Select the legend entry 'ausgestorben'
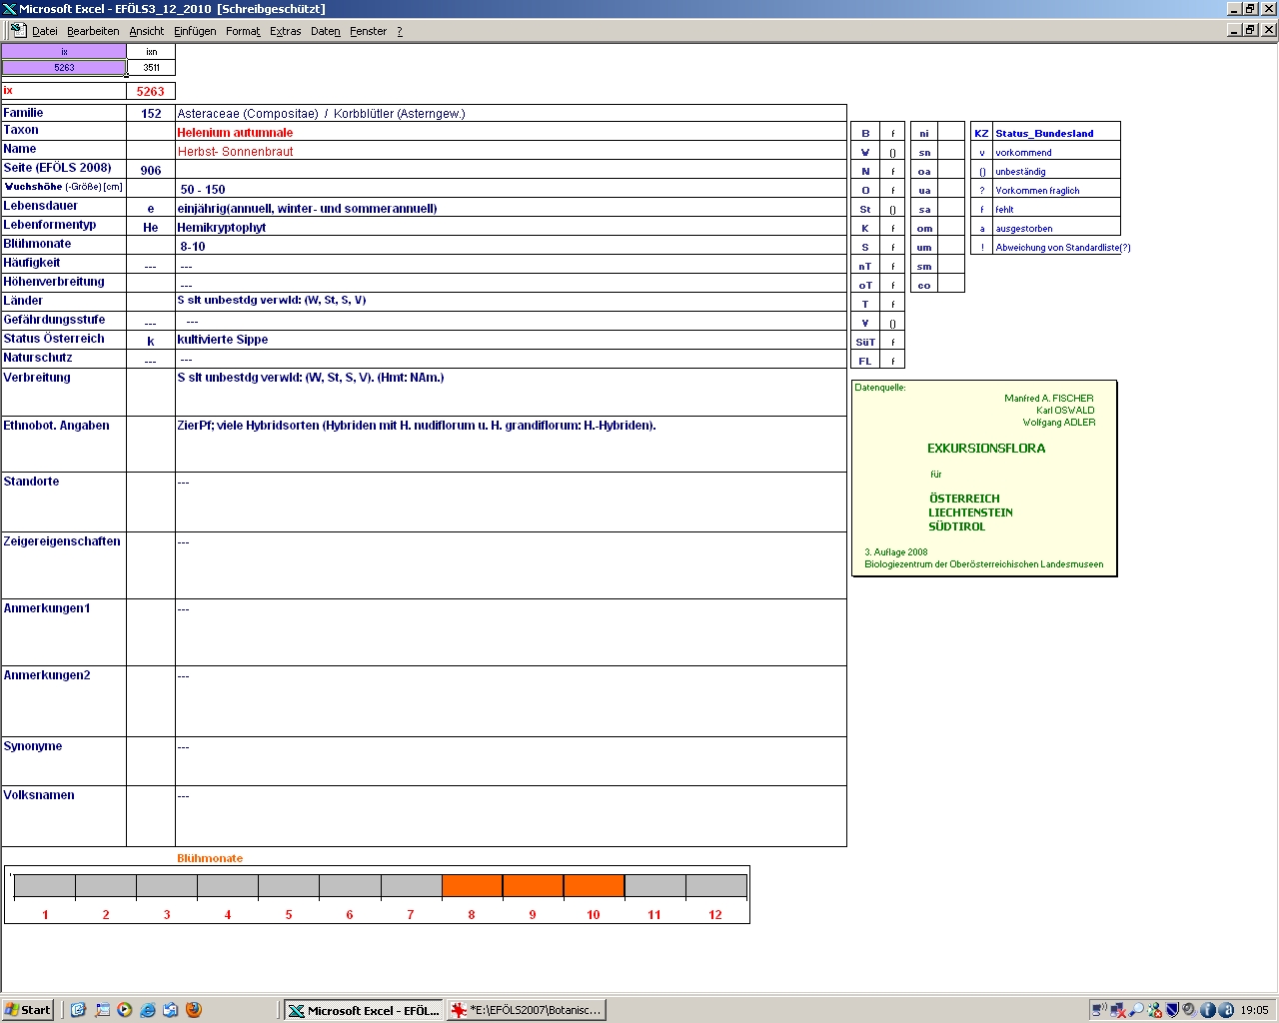 coord(1056,228)
